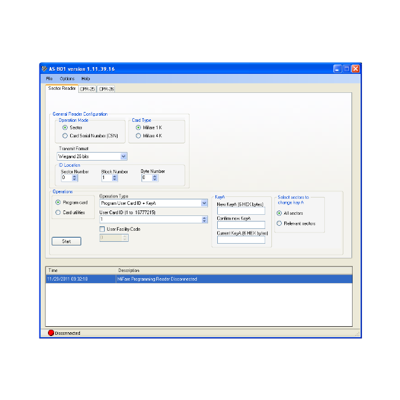Decrease the User Card ID value
400x400 pixels.
coord(204,221)
